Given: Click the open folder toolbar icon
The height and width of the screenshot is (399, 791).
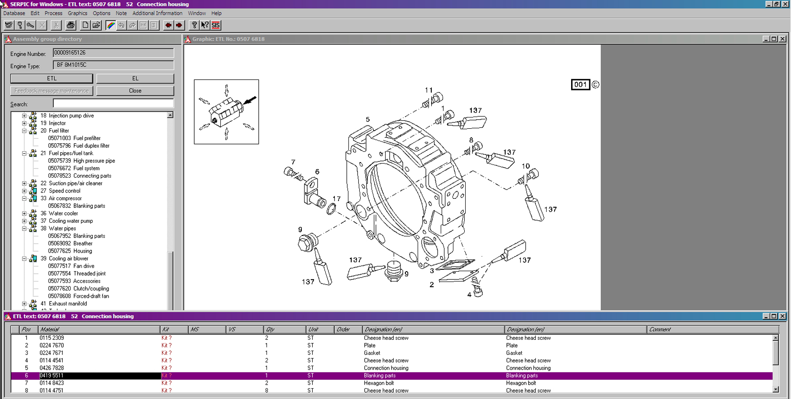Looking at the screenshot, I should click(96, 25).
